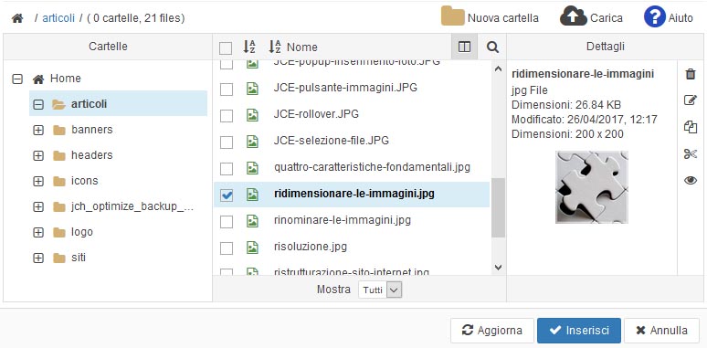Open the articoli breadcrumb link
707x348 pixels.
pyautogui.click(x=58, y=18)
